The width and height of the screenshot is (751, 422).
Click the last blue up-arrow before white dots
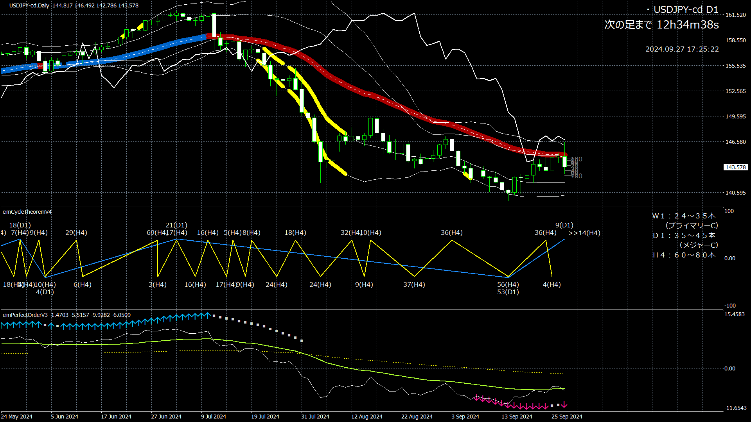click(x=208, y=315)
